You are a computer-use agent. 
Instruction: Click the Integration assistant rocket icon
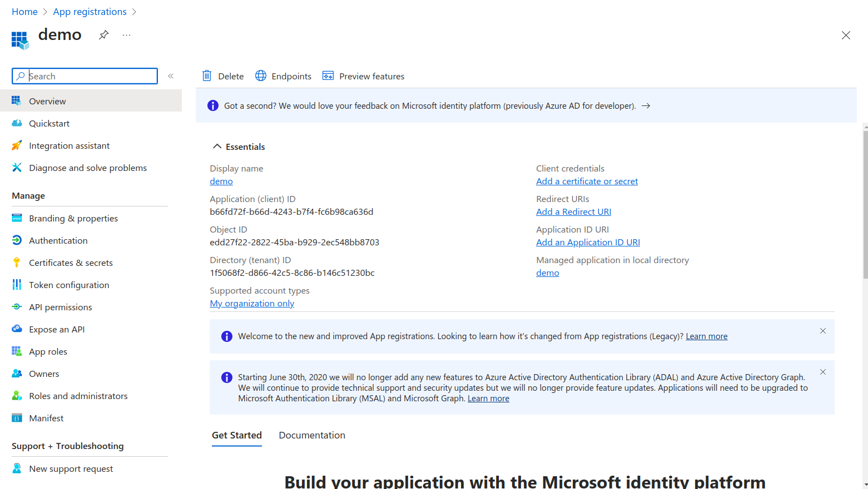(17, 145)
